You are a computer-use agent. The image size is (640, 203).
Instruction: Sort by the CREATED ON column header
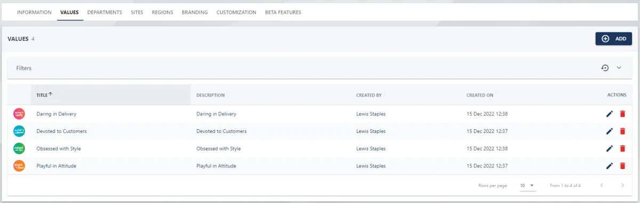click(480, 95)
